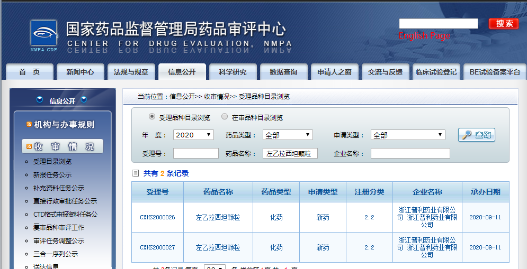Click the 企业名称 input field
This screenshot has height=269, width=527.
(x=410, y=154)
